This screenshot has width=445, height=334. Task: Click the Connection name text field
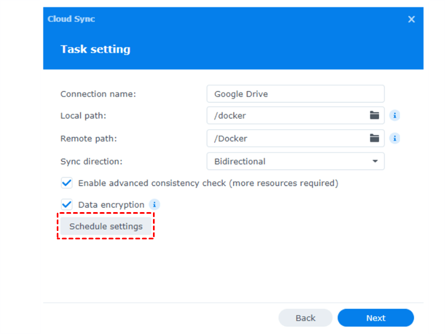tap(295, 94)
